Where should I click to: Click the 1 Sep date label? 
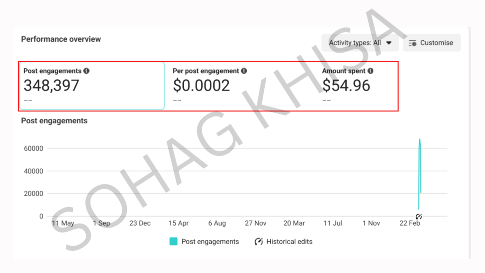click(x=101, y=223)
